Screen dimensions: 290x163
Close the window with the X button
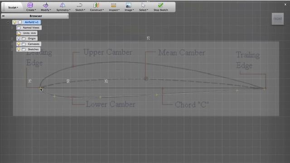click(285, 5)
